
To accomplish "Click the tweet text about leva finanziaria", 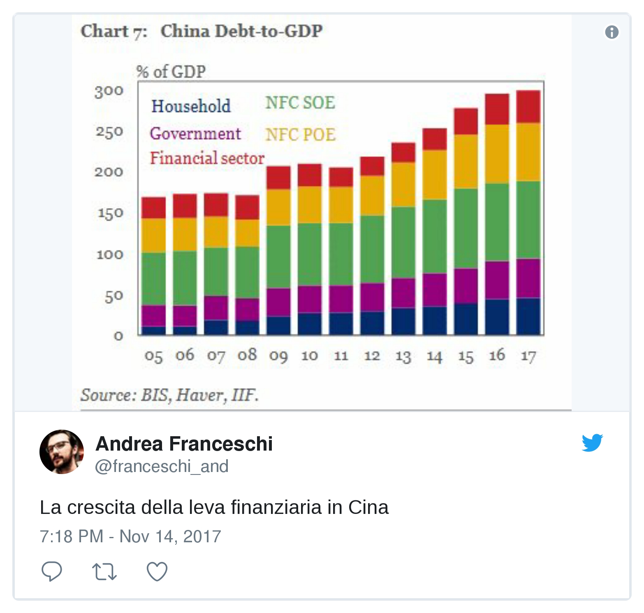I will tap(214, 507).
